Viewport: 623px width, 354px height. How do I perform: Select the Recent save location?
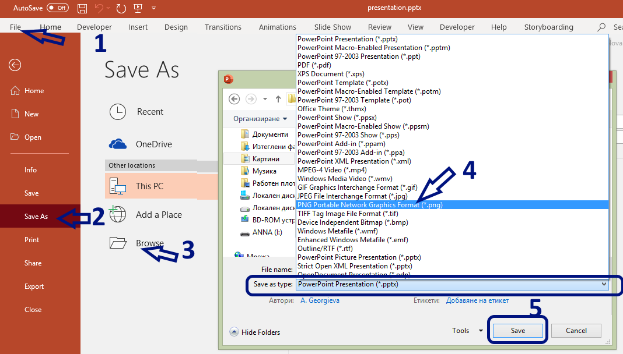click(136, 112)
